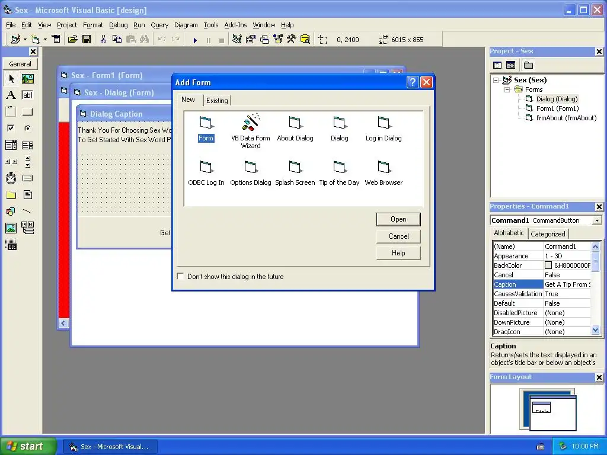Tick "Don't show this dialog in the future"
Viewport: 607px width, 455px height.
180,276
